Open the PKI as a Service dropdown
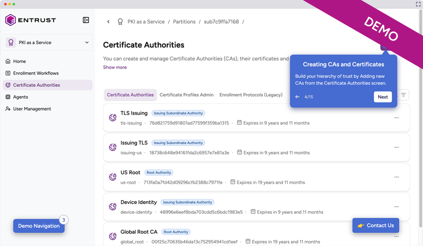The height and width of the screenshot is (246, 423). point(48,43)
